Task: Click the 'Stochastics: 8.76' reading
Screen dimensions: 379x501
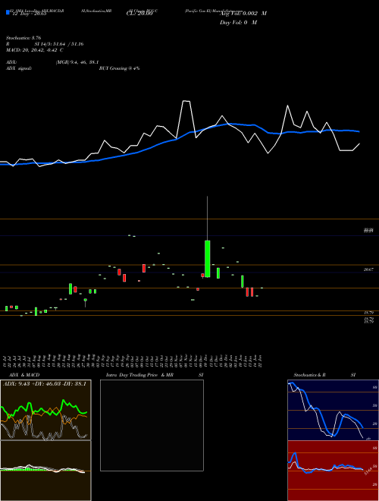Action: [x=23, y=38]
